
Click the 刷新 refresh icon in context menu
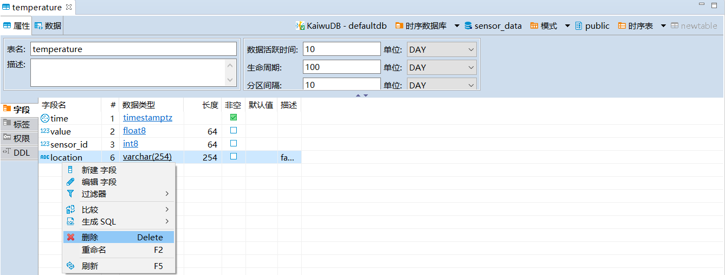click(70, 266)
